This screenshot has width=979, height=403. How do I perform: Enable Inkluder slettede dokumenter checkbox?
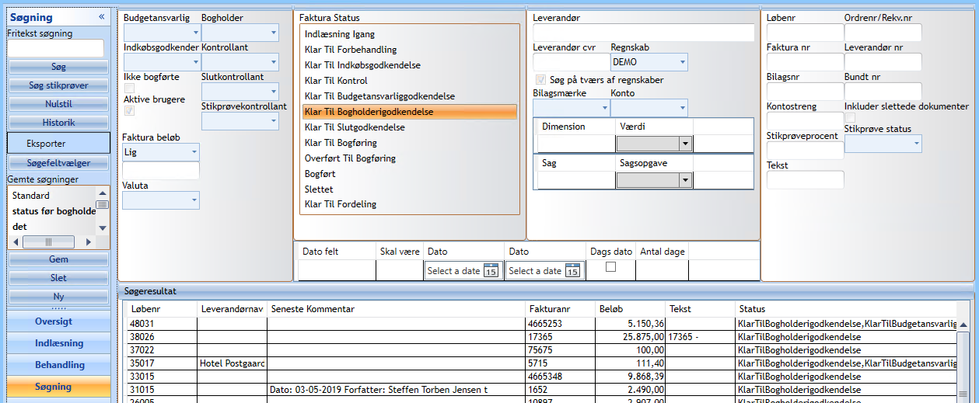[x=850, y=117]
